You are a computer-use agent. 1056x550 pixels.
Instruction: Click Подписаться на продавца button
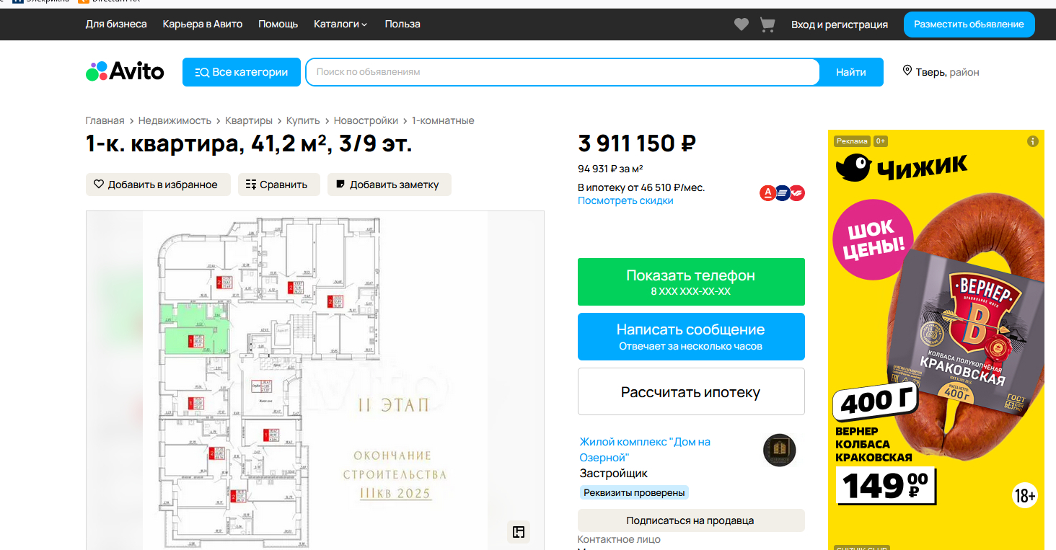point(691,520)
